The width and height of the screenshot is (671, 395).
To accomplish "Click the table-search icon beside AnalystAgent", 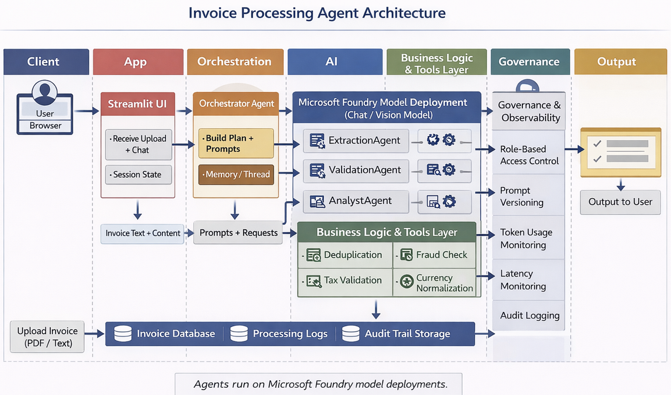I will coord(433,202).
